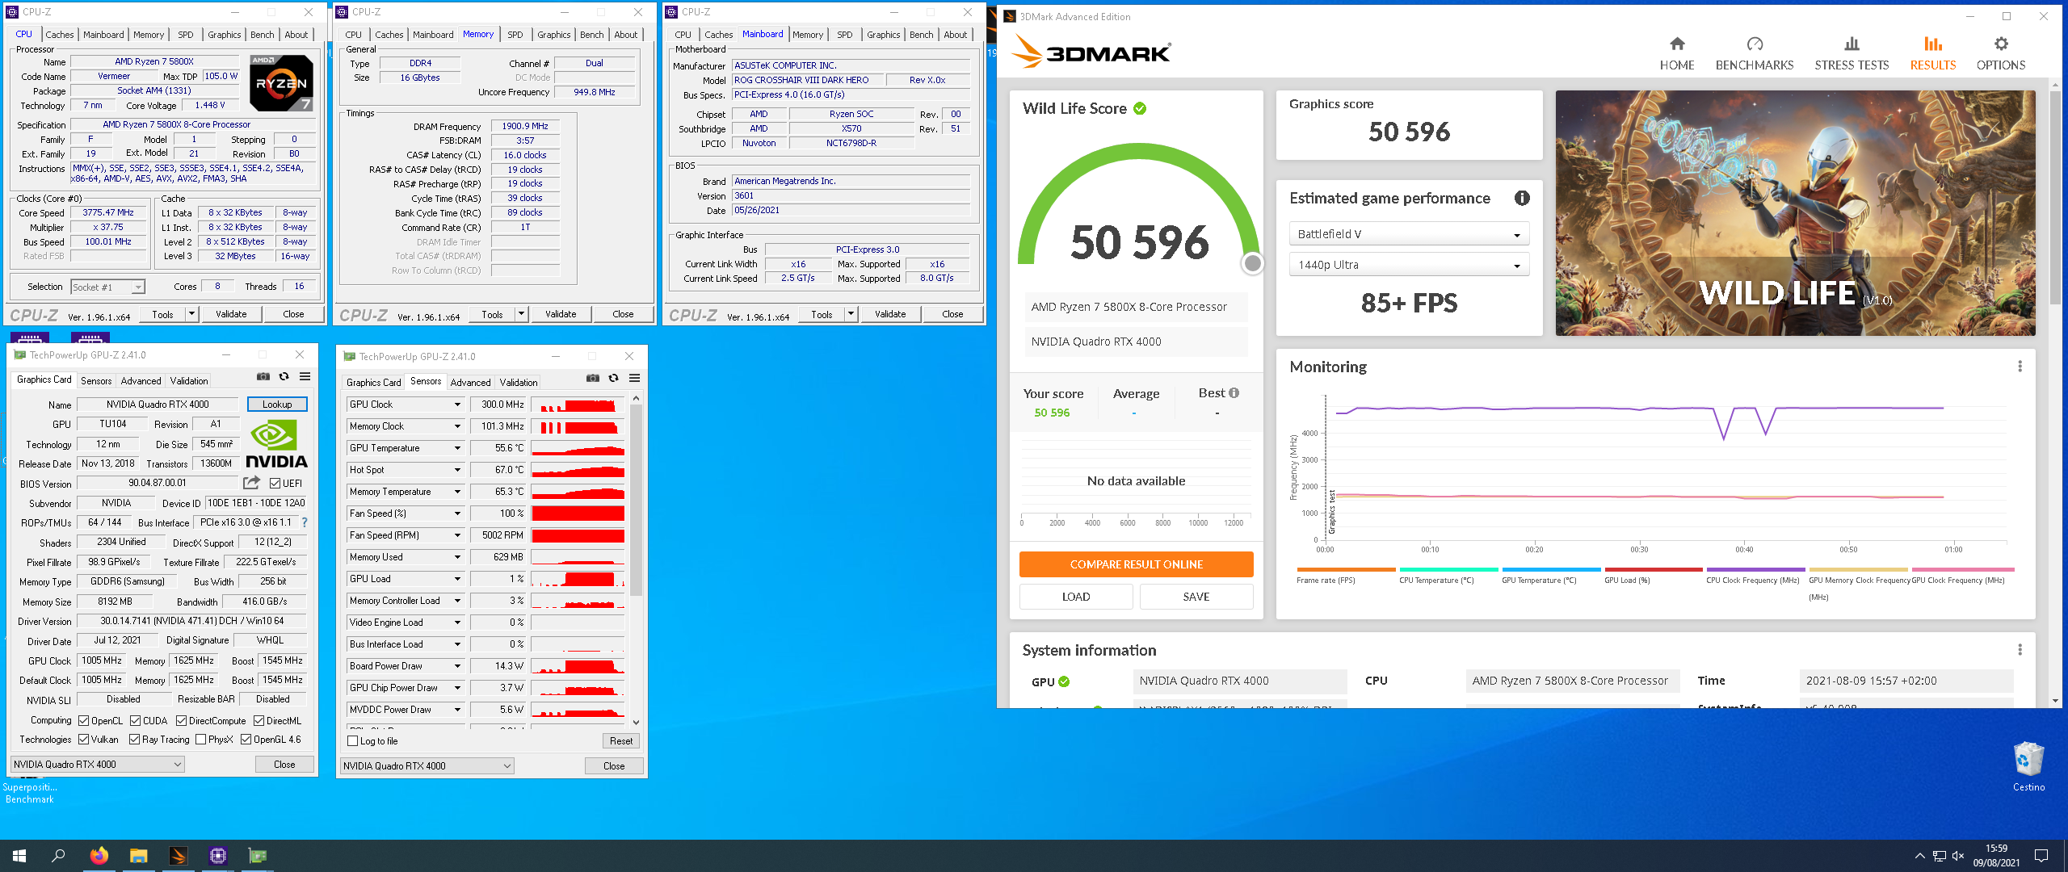
Task: Expand Fan Speed (RPM) sensor dropdown
Action: click(x=457, y=535)
